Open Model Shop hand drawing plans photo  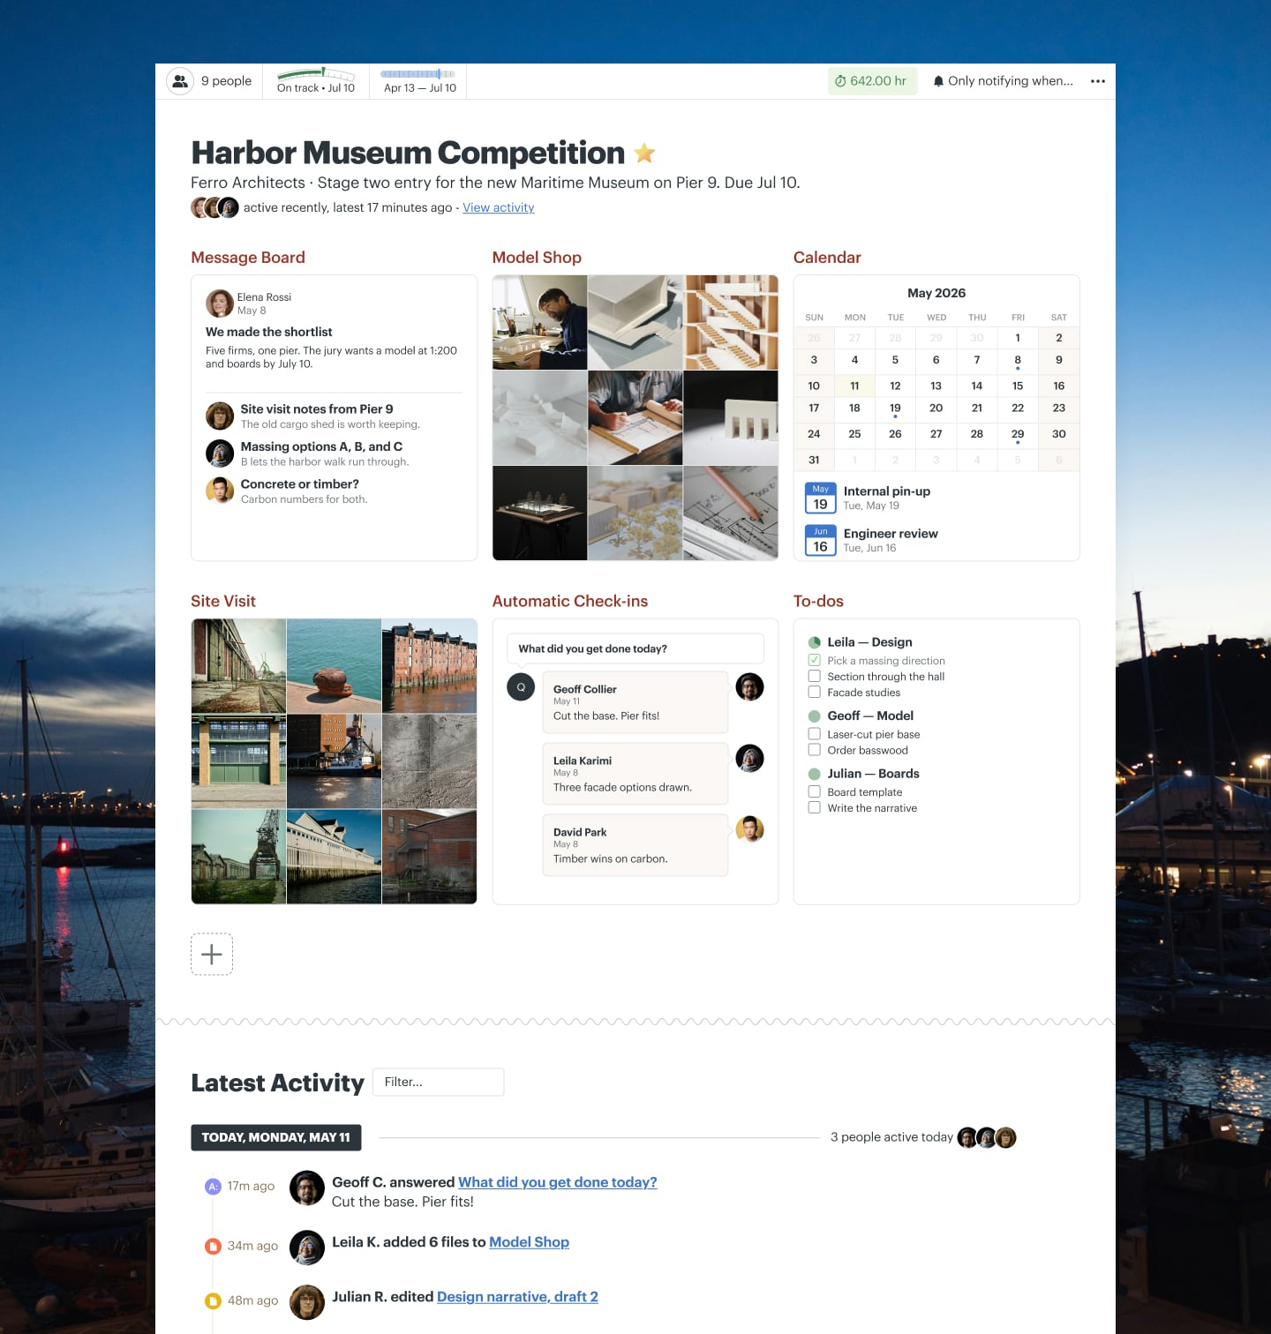click(x=635, y=417)
